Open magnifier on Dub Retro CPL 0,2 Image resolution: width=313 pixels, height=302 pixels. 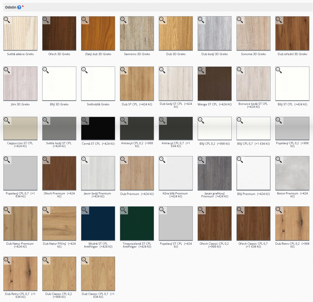(279, 210)
